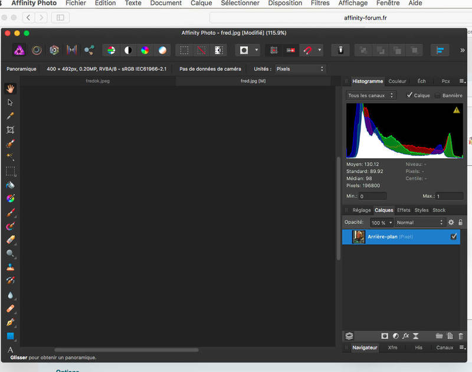472x372 pixels.
Task: Open the Styles panel tab
Action: pos(421,210)
